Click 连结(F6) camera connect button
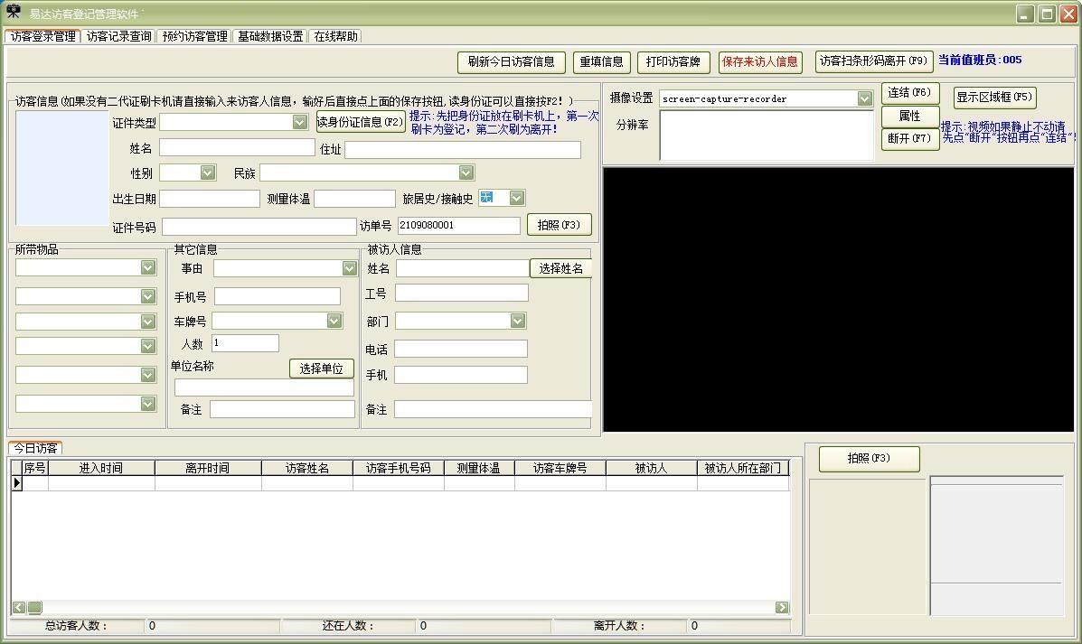Screen dimensions: 1082x644 [909, 93]
